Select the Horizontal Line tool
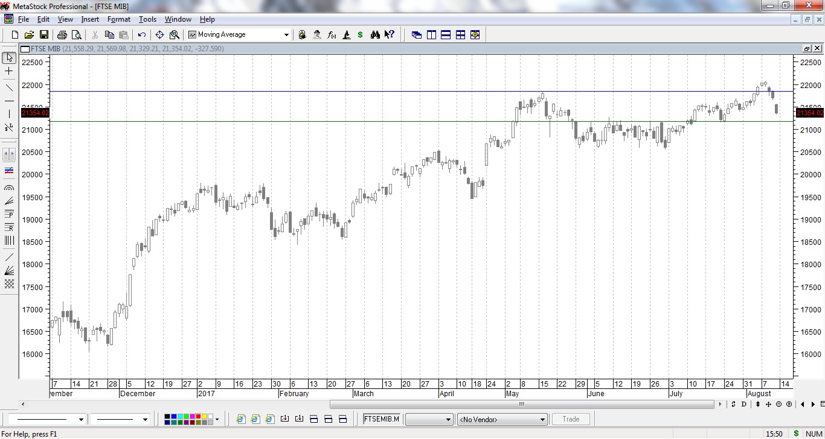825x439 pixels. coord(9,101)
